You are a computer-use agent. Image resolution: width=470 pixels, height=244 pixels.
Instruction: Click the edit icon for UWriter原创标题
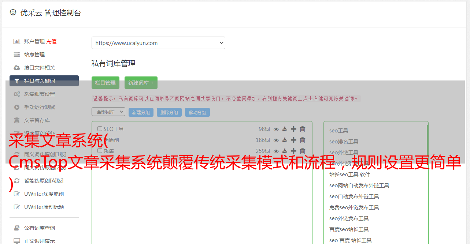coord(17,207)
